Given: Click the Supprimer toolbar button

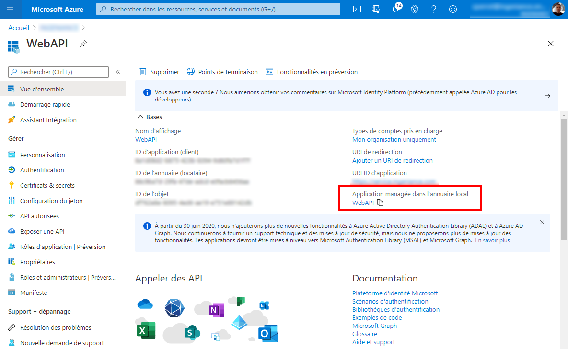Looking at the screenshot, I should [160, 72].
